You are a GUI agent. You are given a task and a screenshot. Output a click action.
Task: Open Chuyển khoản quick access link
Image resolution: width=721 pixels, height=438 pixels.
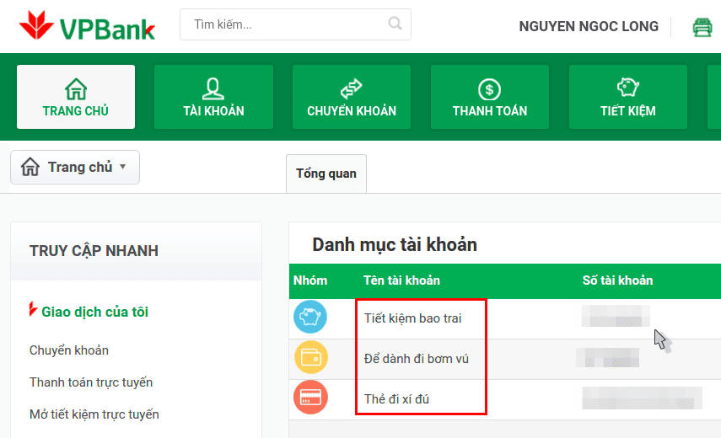click(69, 350)
